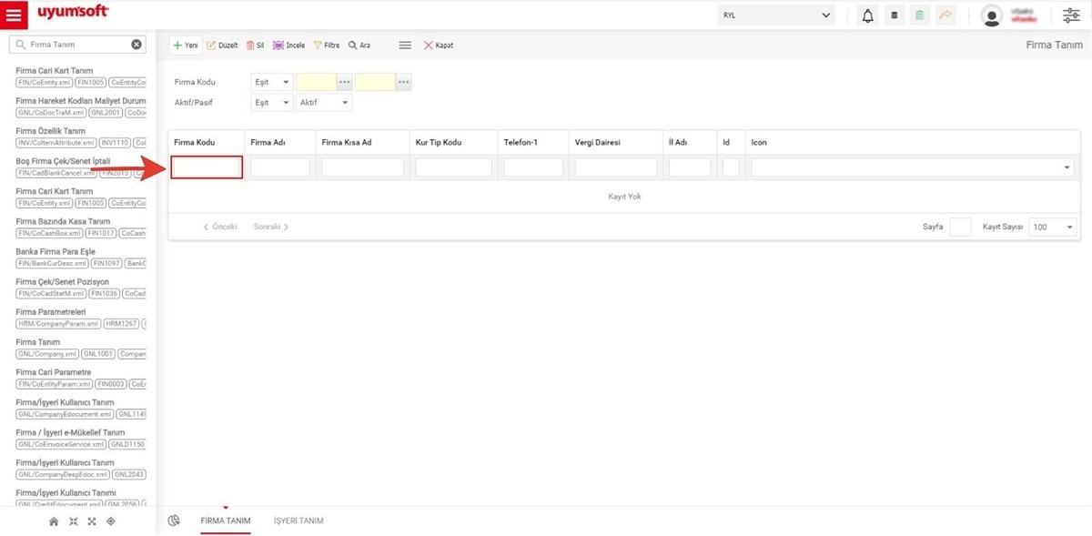Create a new record with Yeni
1092x536 pixels.
[186, 45]
